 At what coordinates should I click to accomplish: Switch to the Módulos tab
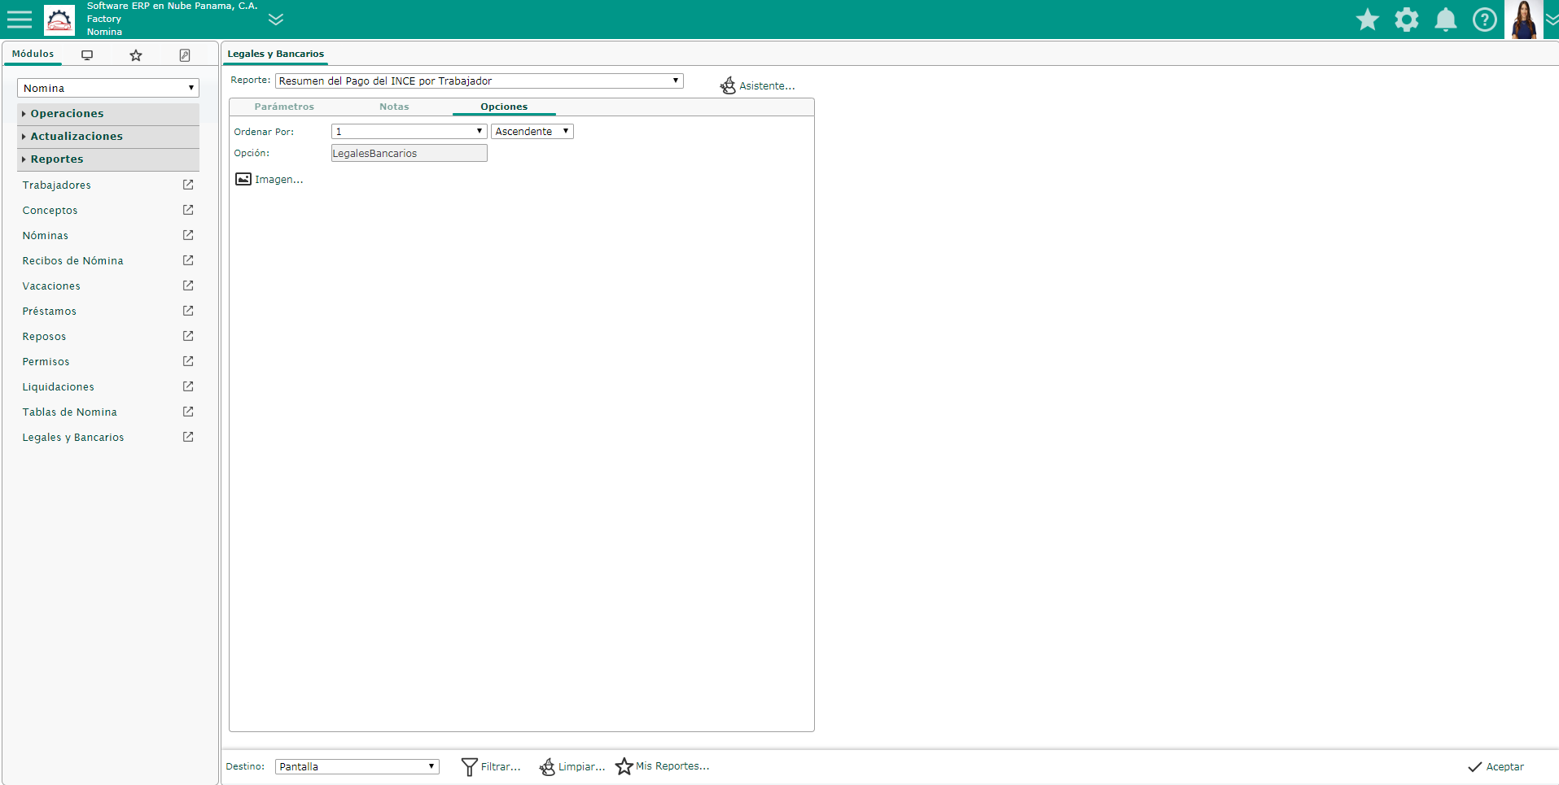(x=33, y=54)
